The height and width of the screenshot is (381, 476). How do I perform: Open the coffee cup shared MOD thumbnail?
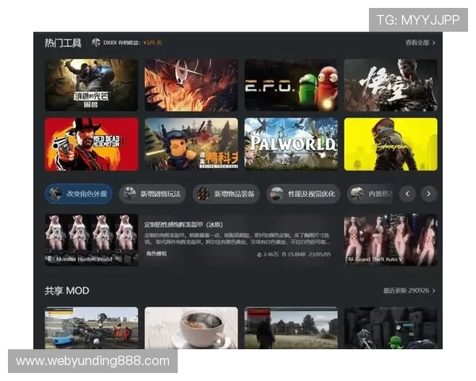click(191, 329)
